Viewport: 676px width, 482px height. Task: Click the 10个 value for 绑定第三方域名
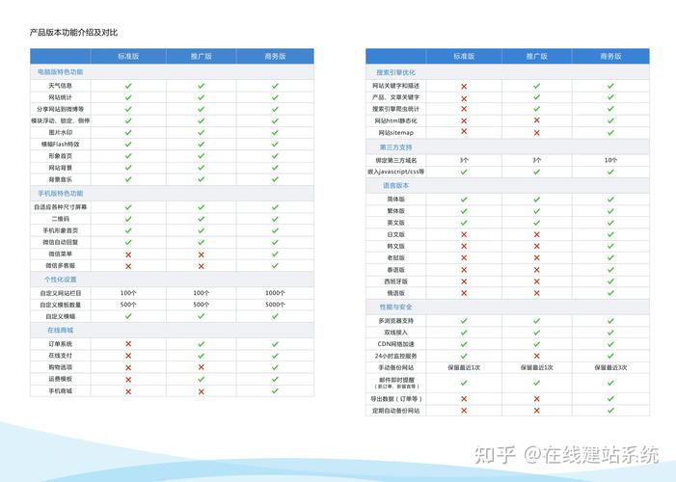610,160
